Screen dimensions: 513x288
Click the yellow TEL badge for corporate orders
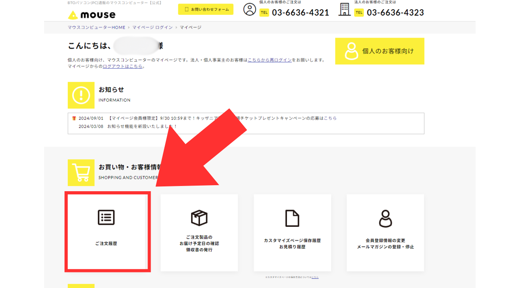(359, 13)
